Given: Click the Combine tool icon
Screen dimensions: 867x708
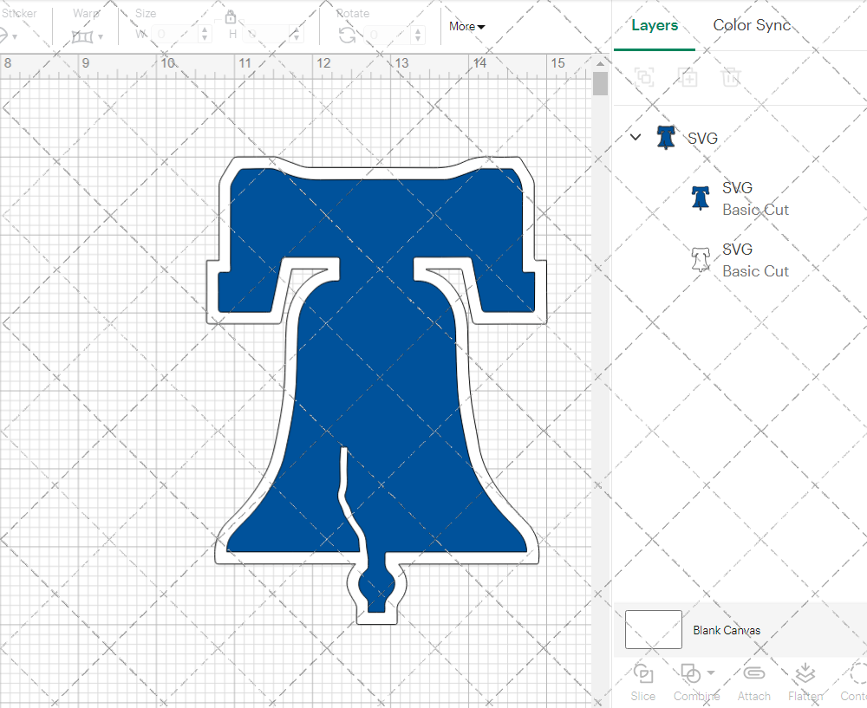Looking at the screenshot, I should [x=690, y=673].
